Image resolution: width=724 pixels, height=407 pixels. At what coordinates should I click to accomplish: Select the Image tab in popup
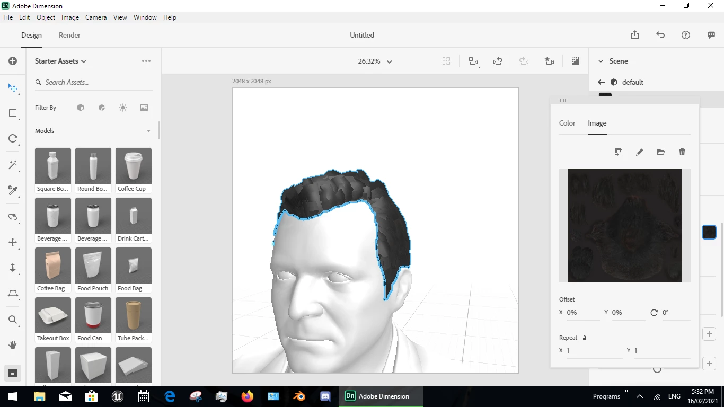(x=597, y=123)
